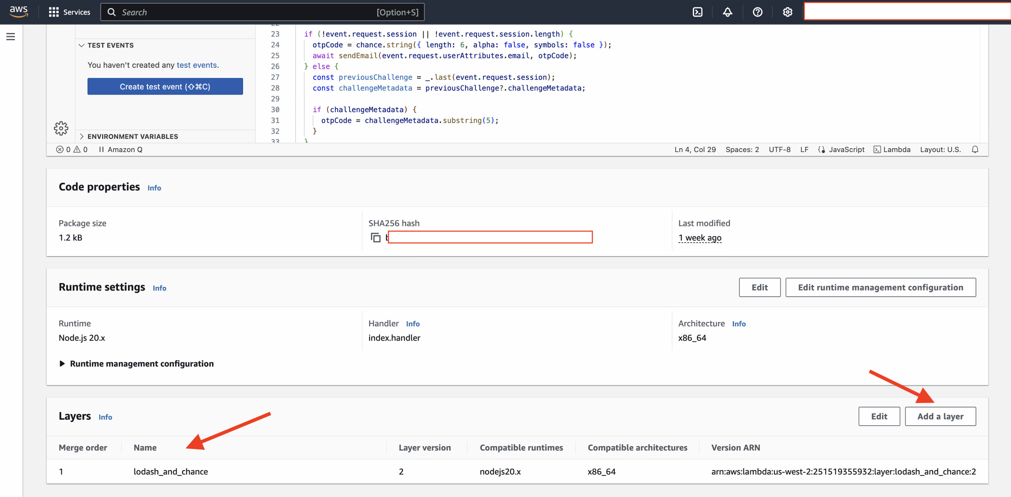Open Info link next to Runtime settings

tap(159, 288)
